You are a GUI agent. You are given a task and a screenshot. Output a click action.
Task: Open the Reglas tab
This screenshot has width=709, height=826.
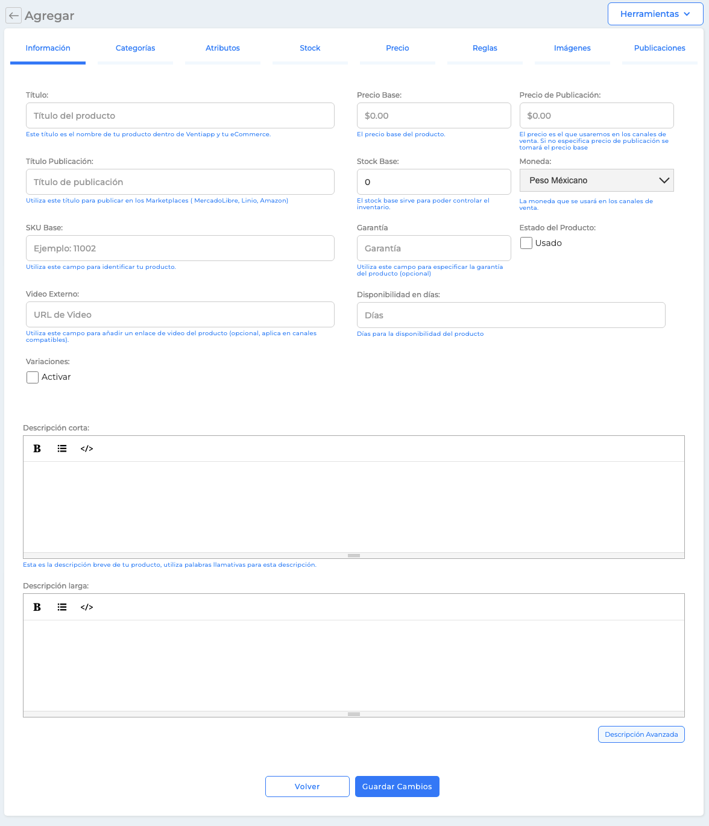[485, 48]
